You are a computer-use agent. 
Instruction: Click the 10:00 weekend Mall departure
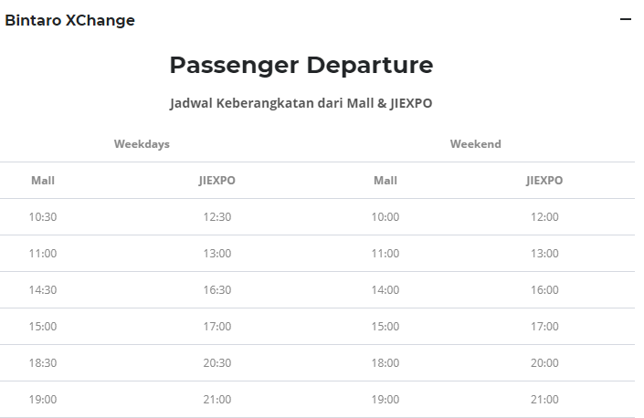tap(385, 217)
